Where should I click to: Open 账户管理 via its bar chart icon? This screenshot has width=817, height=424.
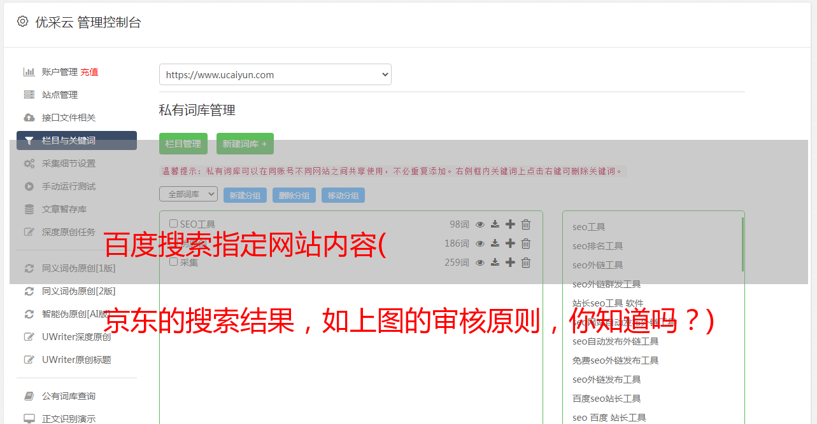[29, 72]
